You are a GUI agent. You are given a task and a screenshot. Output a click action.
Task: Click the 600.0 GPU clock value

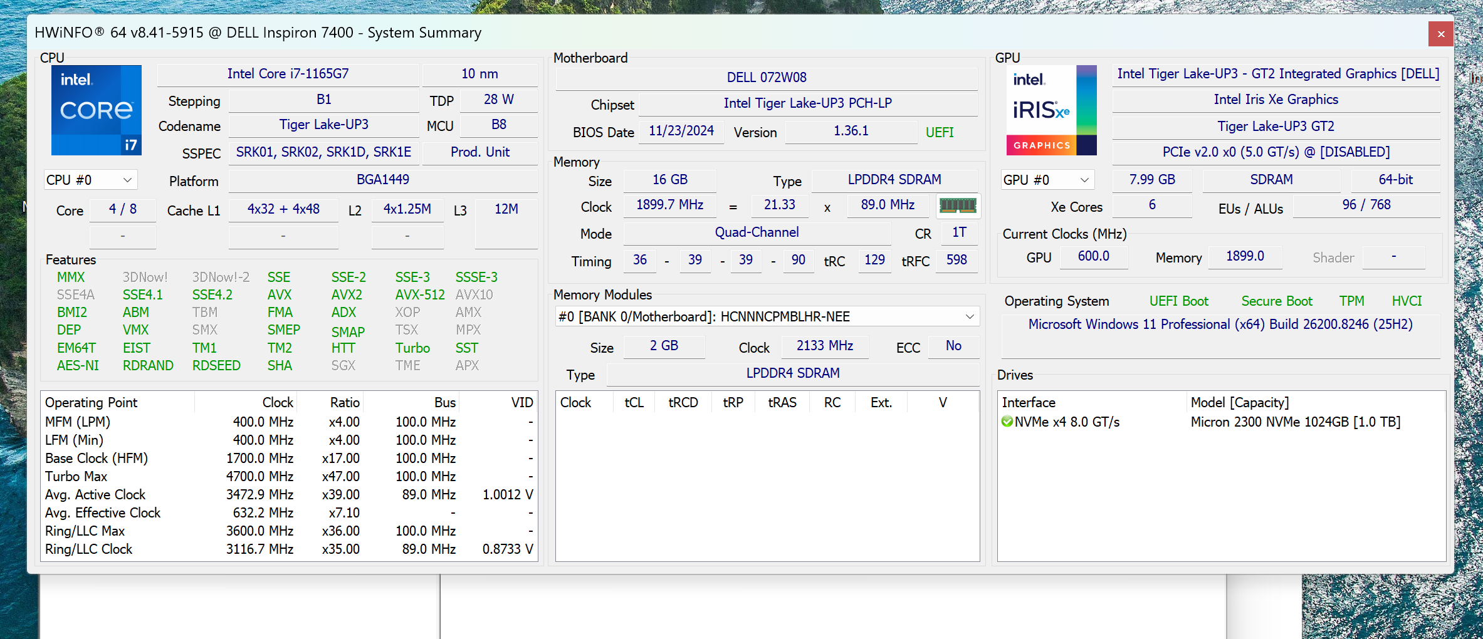(1094, 256)
